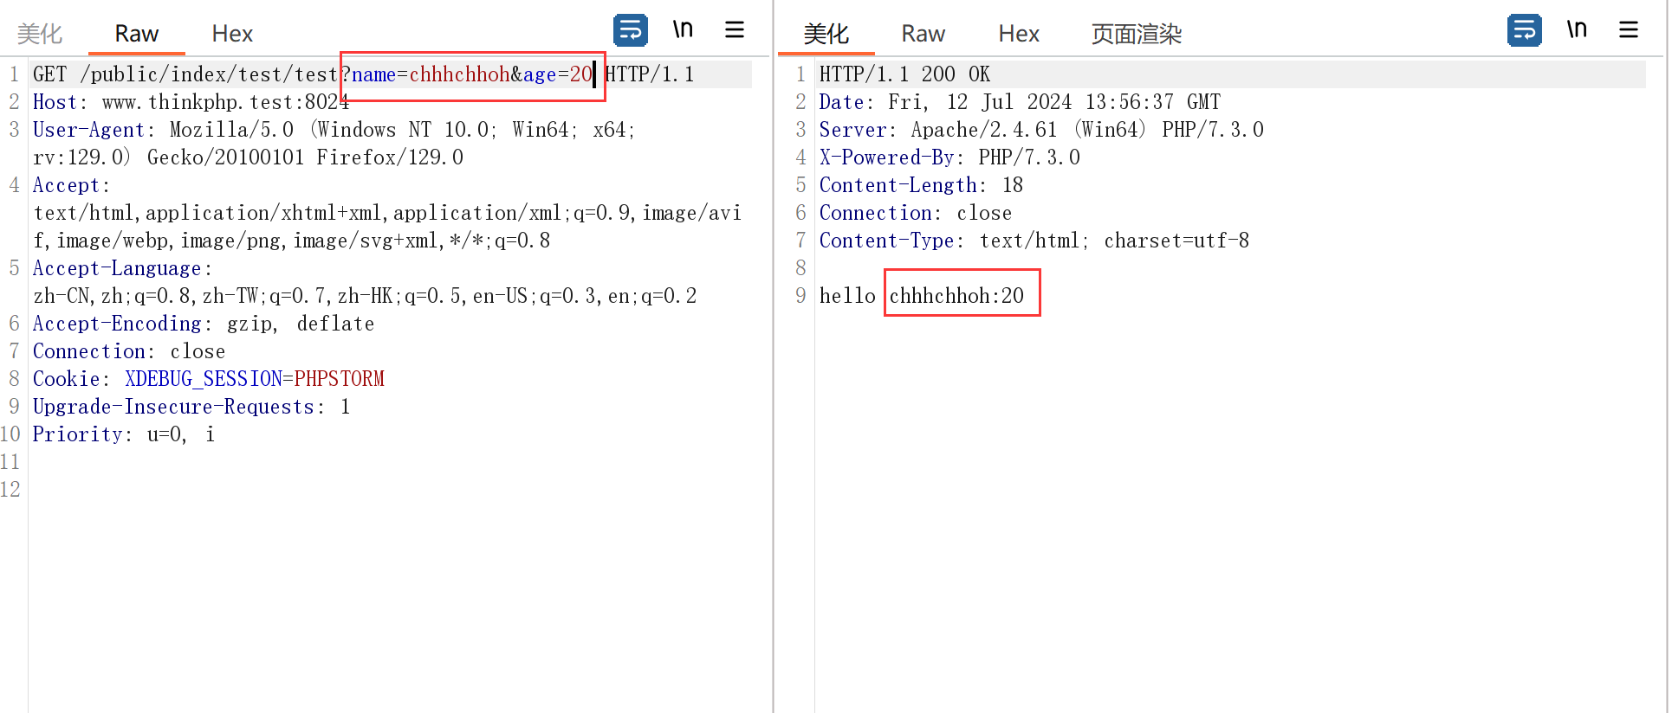The width and height of the screenshot is (1672, 713).
Task: Open the request Hex tab
Action: [232, 34]
